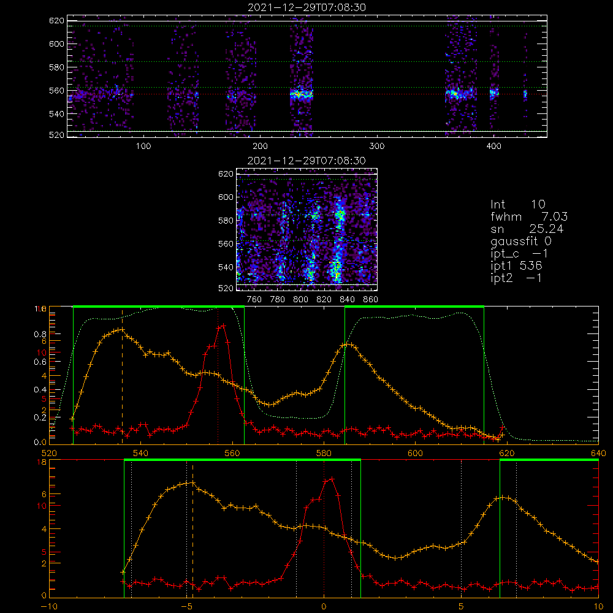Click the thick green bar atop left window of upper profile plot

(159, 307)
